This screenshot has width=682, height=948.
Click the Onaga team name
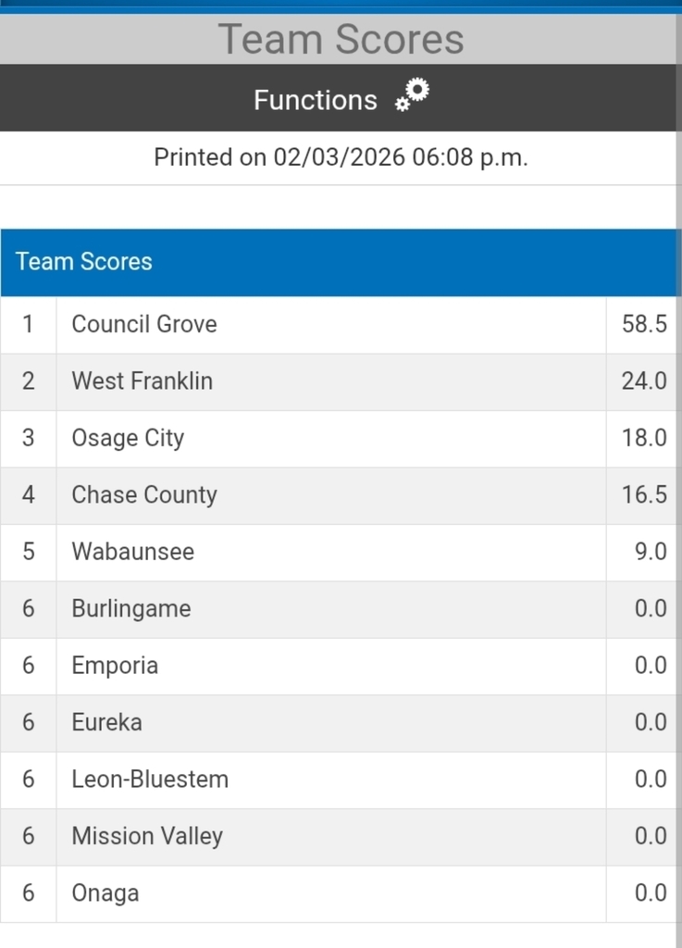pos(105,893)
